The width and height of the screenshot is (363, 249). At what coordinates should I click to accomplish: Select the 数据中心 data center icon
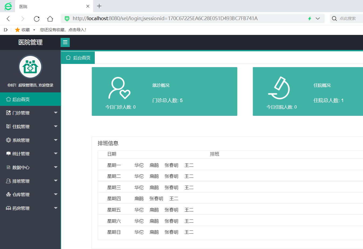click(x=8, y=167)
